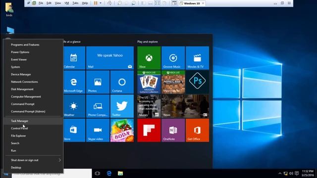
Task: Open the Photos tile
Action: click(98, 82)
